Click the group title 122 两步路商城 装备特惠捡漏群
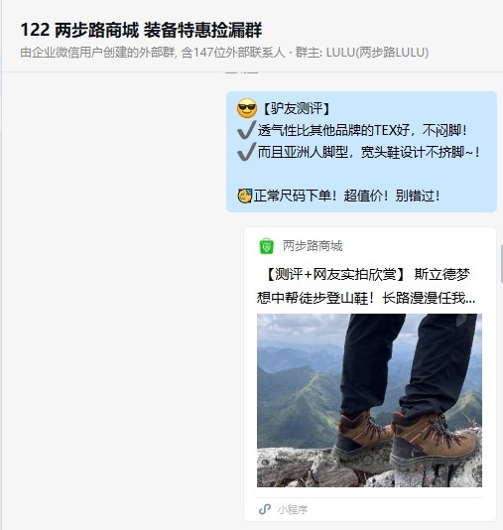Screen dimensions: 503x530 click(x=141, y=30)
